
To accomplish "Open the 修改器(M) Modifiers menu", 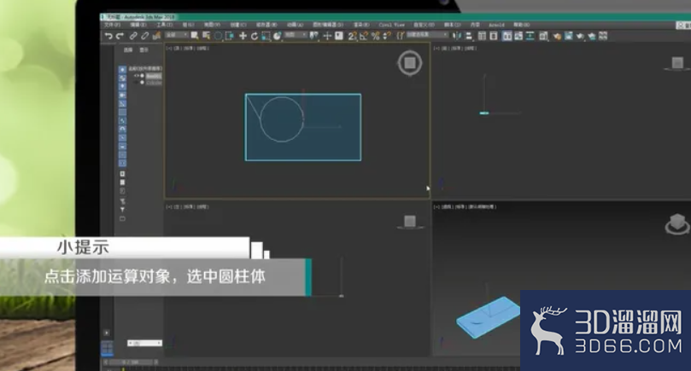I will click(x=266, y=25).
